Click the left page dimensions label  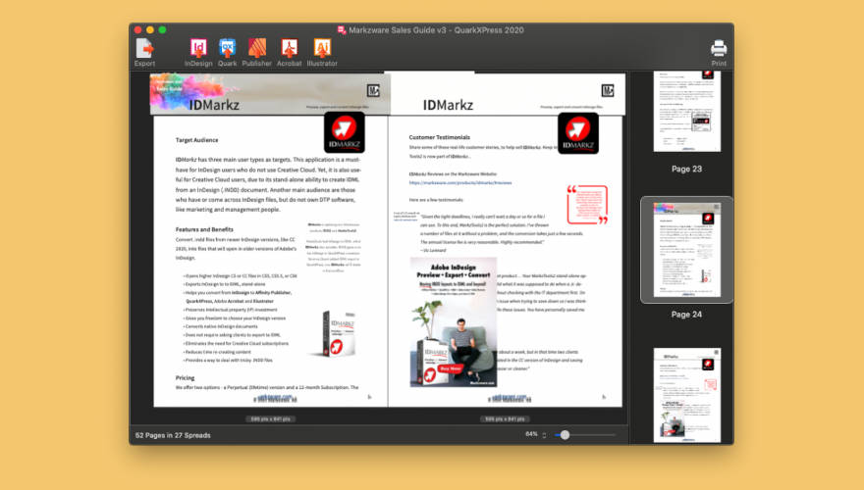click(271, 419)
